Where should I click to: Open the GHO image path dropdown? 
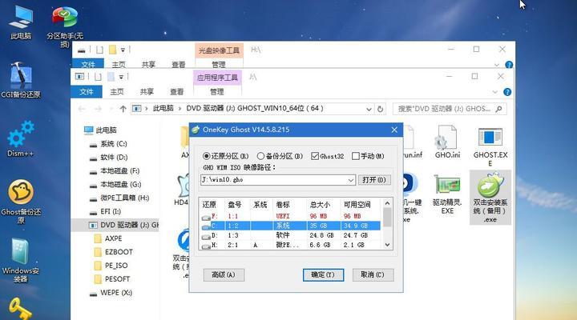351,180
